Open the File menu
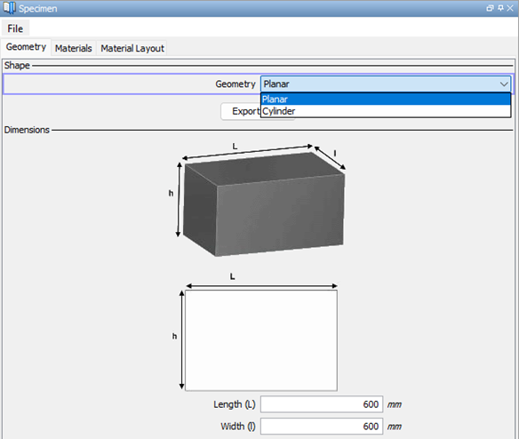The image size is (519, 439). 15,28
